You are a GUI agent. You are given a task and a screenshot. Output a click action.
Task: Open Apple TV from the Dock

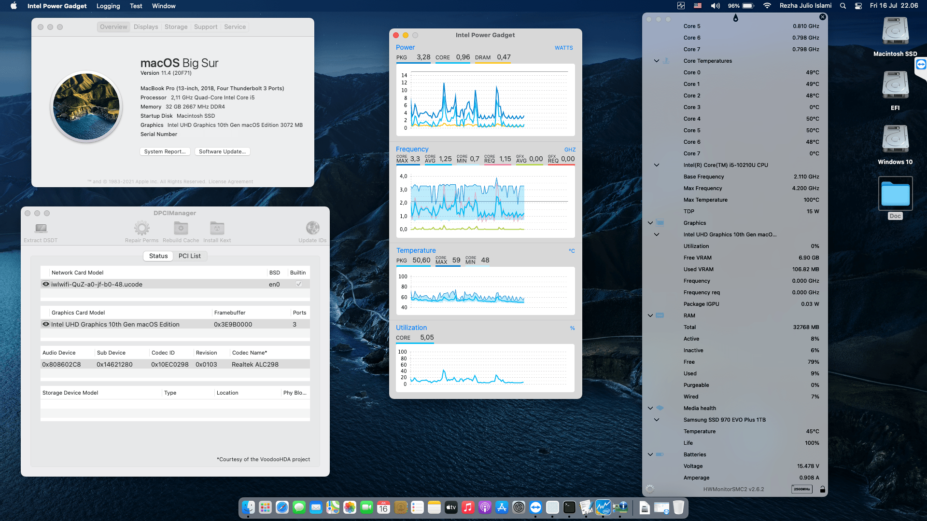click(x=451, y=507)
